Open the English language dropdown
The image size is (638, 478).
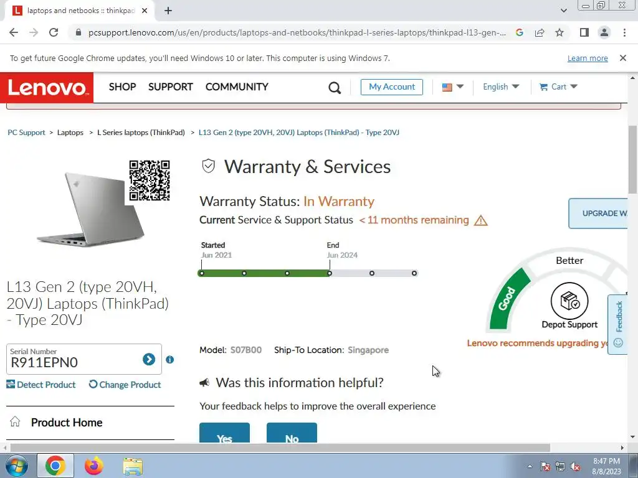pos(501,87)
